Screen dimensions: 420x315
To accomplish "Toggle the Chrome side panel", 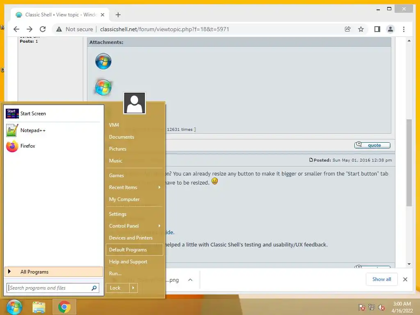I will pyautogui.click(x=377, y=29).
